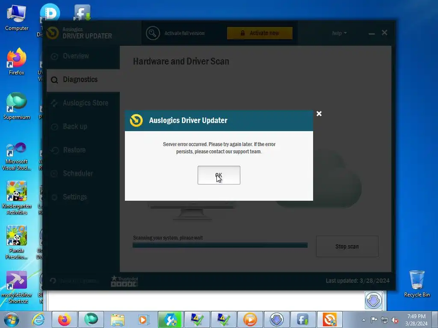This screenshot has height=328, width=438.
Task: Click the blue download arrow button in the window behind
Action: [x=373, y=300]
